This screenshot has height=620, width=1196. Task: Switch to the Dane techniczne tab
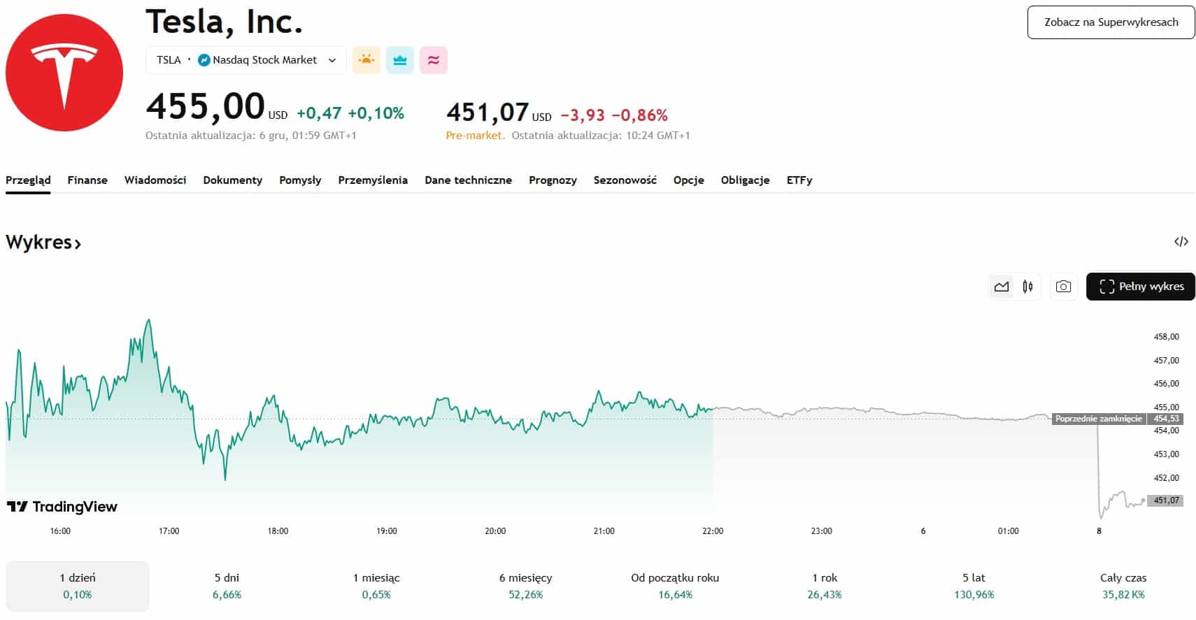click(468, 180)
